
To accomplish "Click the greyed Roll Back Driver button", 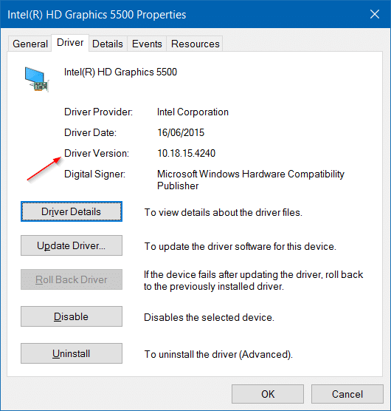I will click(72, 279).
